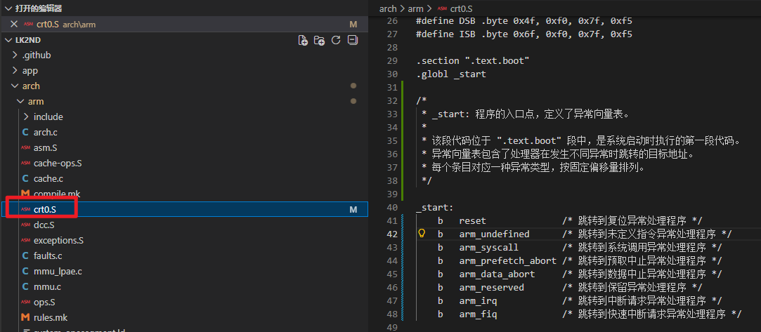Click 'arm_fiq' in the code
Screen dimensions: 761x332
point(478,314)
